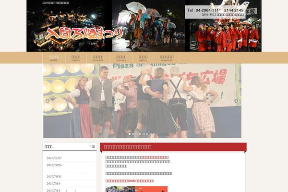Select the first slideshow pagination dot
Image resolution: width=288 pixels, height=192 pixels.
click(130, 134)
